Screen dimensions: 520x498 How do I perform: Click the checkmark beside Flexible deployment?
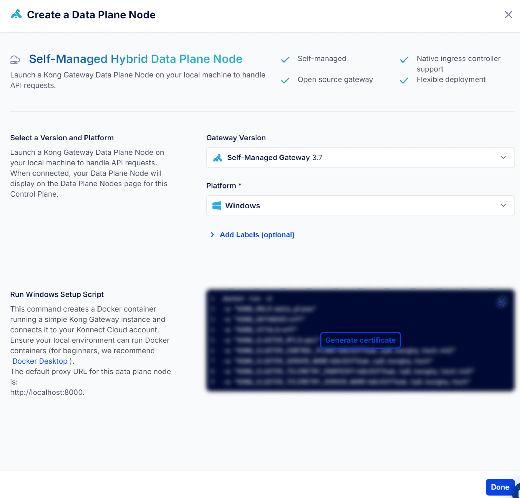pos(404,80)
